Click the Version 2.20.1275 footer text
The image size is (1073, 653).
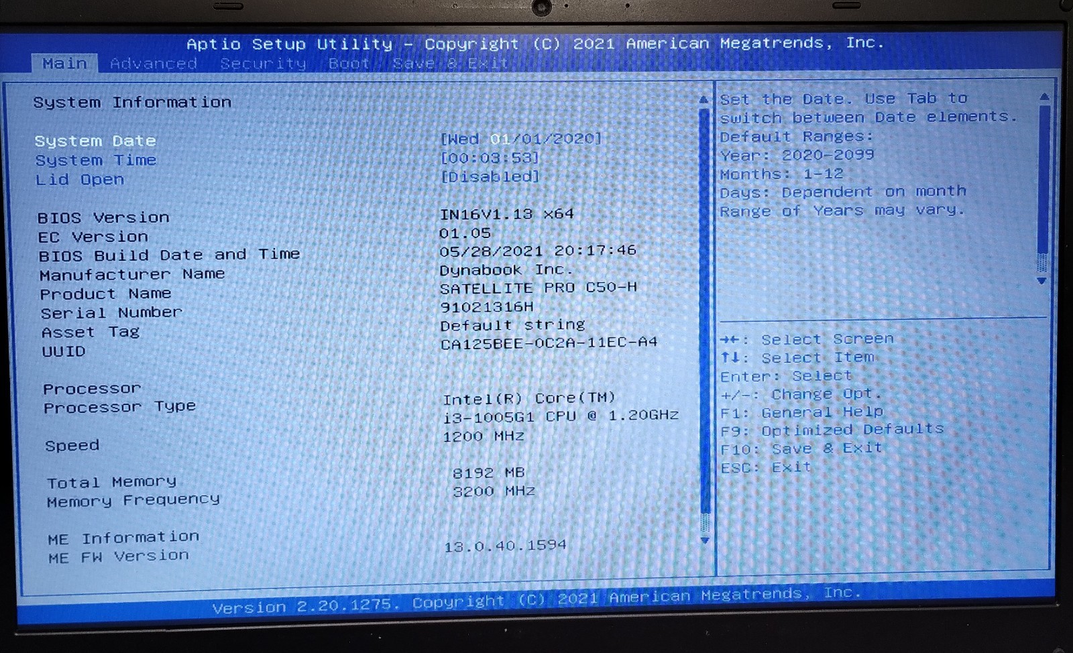(306, 606)
